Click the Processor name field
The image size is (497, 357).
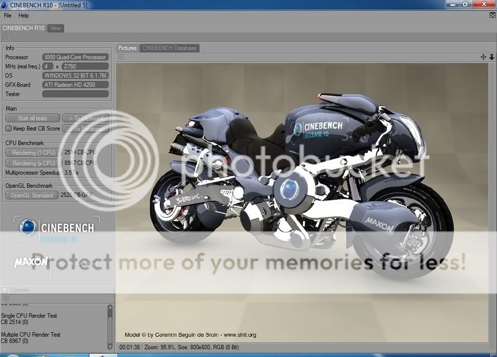click(75, 57)
